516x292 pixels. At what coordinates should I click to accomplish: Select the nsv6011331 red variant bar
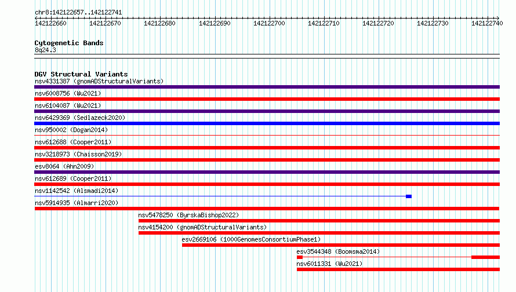click(x=398, y=269)
